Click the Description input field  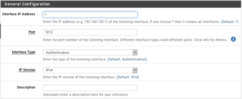coord(90,88)
